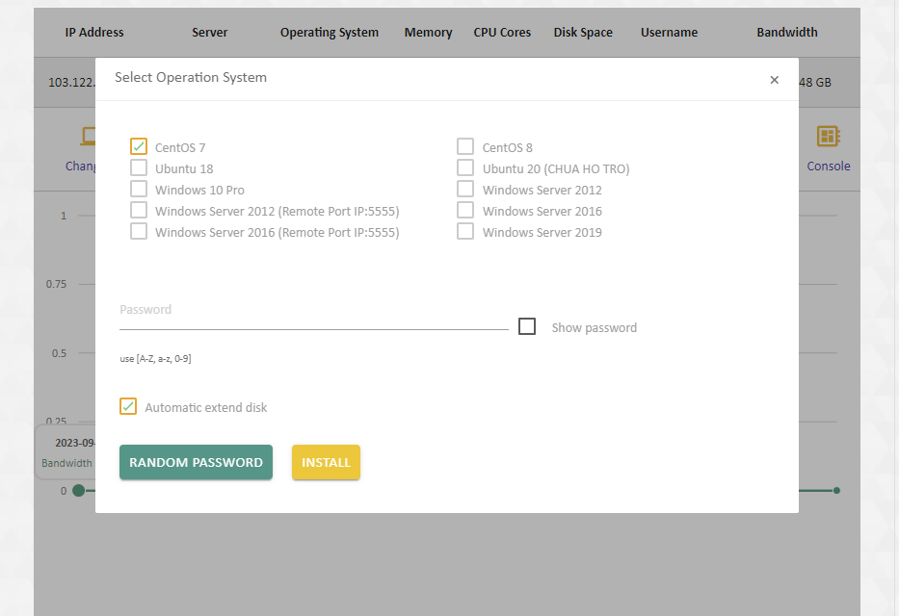This screenshot has width=899, height=616.
Task: Choose Ubuntu 20 (CHUA HO TRO)
Action: coord(465,168)
